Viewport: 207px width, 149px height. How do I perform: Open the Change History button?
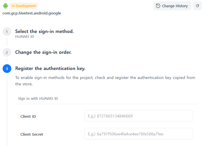point(172,6)
